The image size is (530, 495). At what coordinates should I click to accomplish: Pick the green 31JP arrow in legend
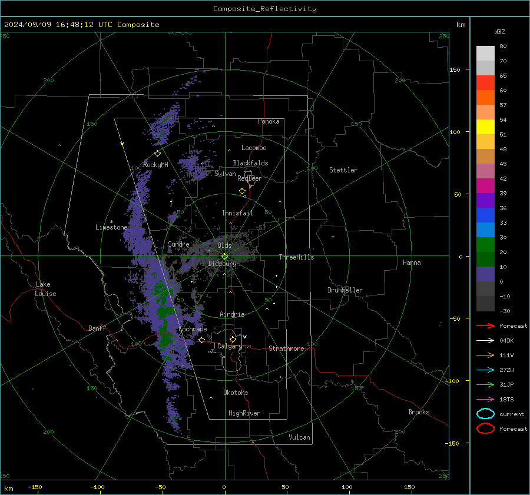[x=485, y=384]
